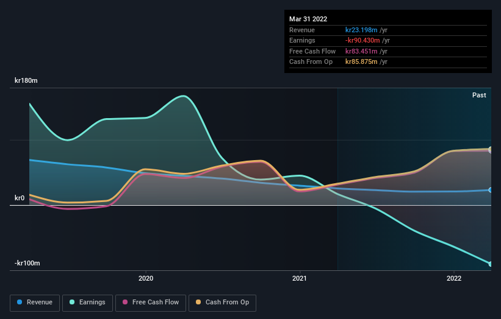Click the Earnings row label in tooltip
The height and width of the screenshot is (319, 501).
302,40
